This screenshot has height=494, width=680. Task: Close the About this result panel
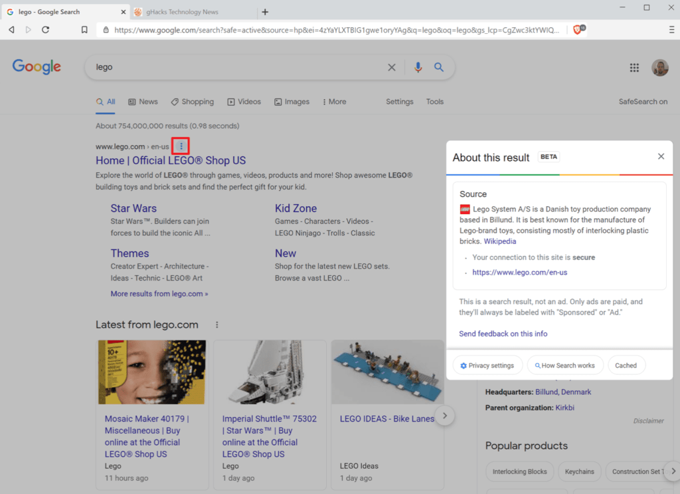tap(661, 156)
